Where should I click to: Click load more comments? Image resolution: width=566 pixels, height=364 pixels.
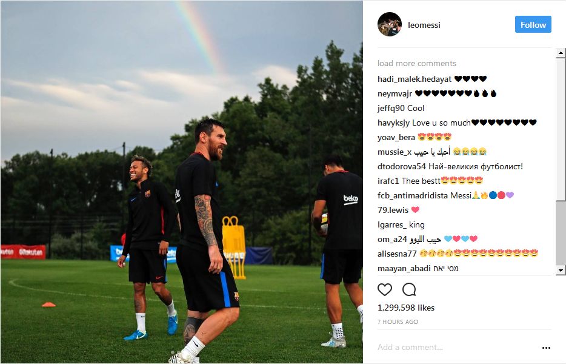417,63
